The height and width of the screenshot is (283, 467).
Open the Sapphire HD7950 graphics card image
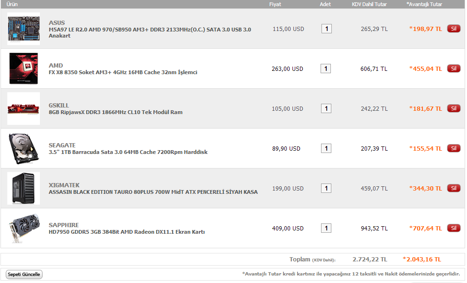23,228
